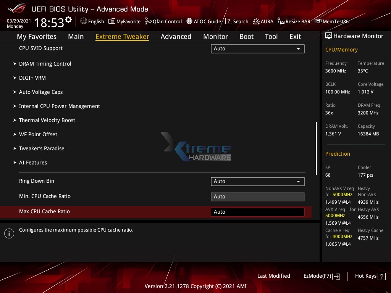The image size is (391, 293).
Task: Open MyFavorite settings
Action: point(124,21)
